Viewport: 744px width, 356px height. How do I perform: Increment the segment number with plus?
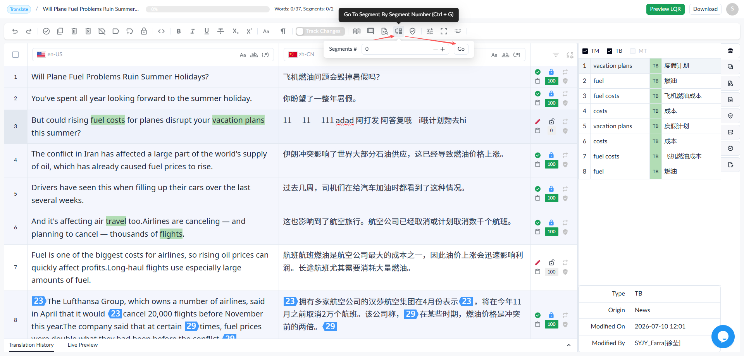point(443,49)
